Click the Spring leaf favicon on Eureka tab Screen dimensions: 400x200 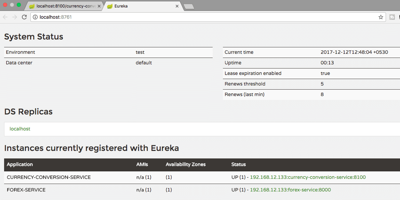109,6
